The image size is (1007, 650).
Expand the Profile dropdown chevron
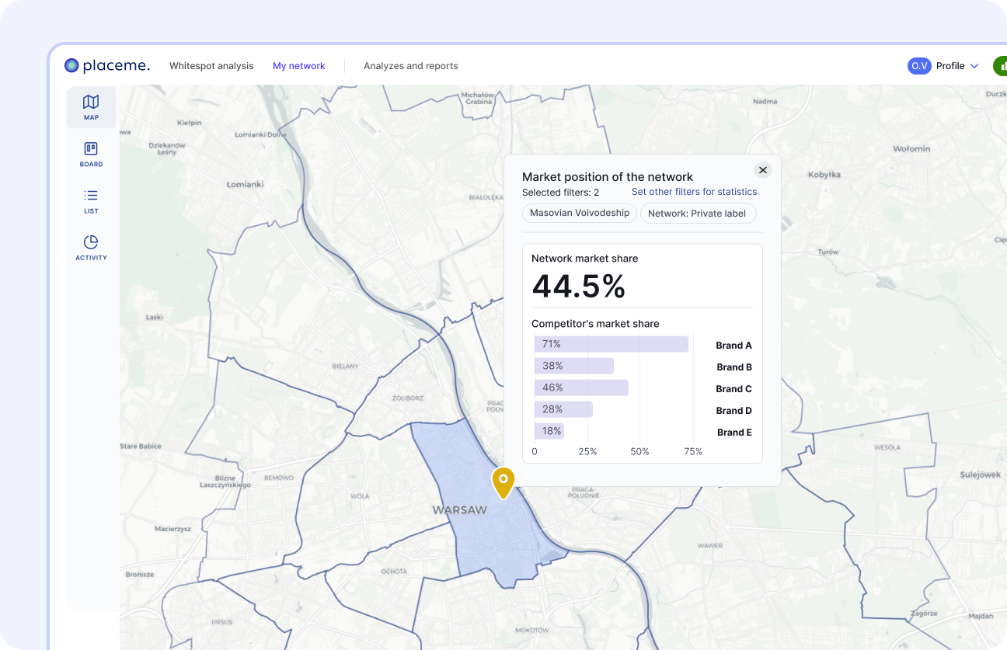(974, 66)
